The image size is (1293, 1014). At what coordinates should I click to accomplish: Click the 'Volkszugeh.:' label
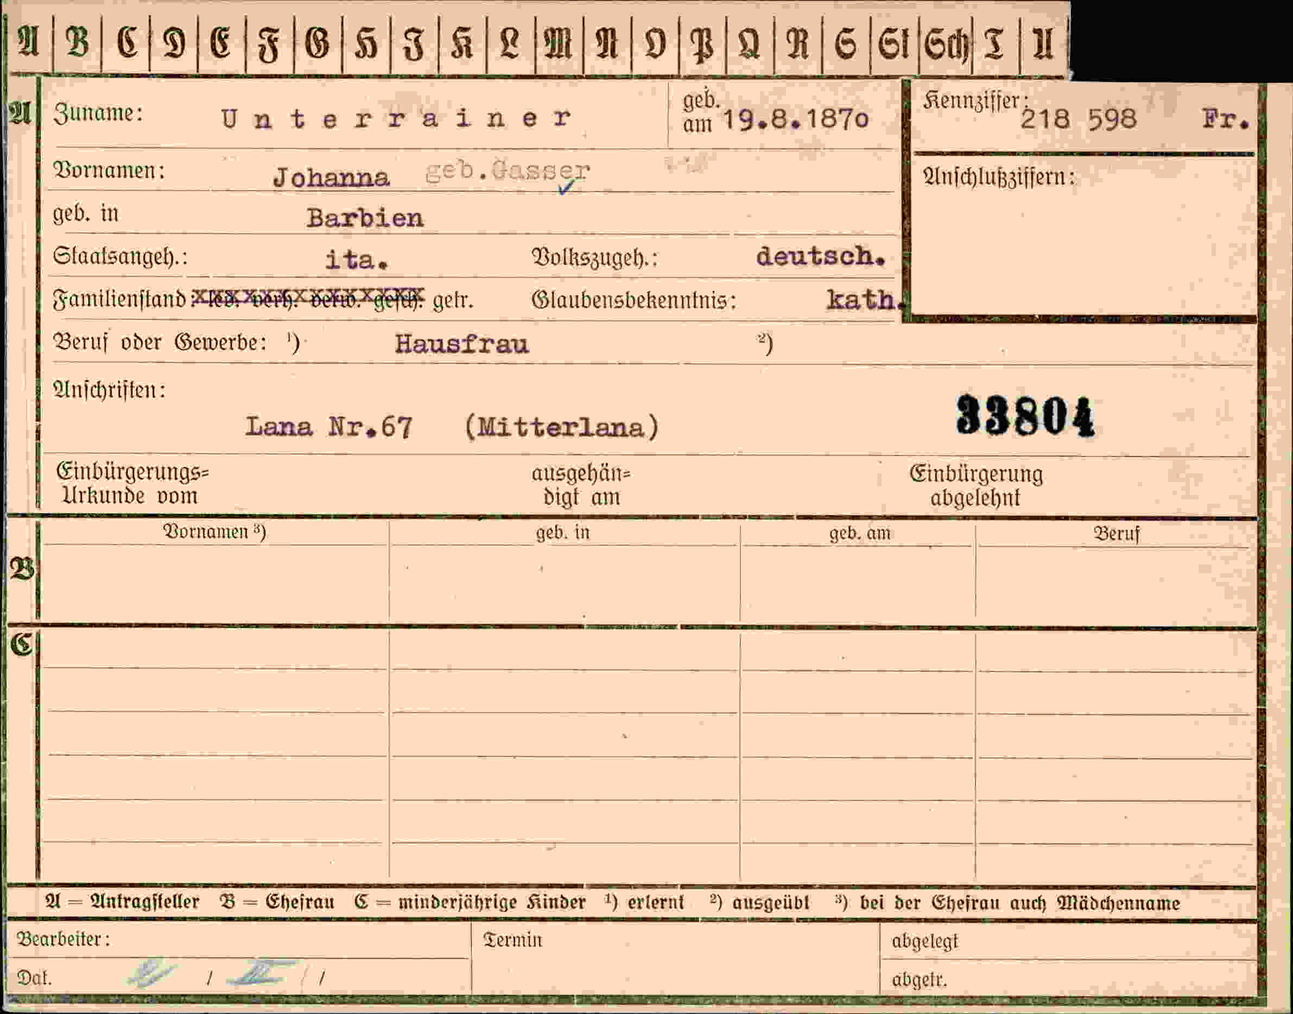point(594,257)
